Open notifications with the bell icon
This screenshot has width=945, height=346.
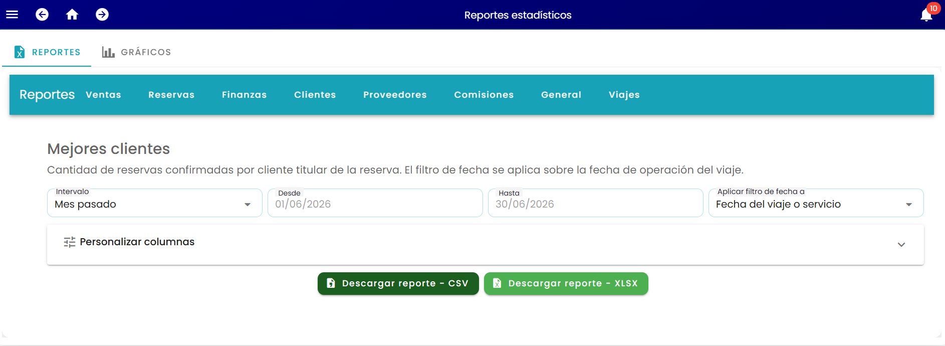926,15
